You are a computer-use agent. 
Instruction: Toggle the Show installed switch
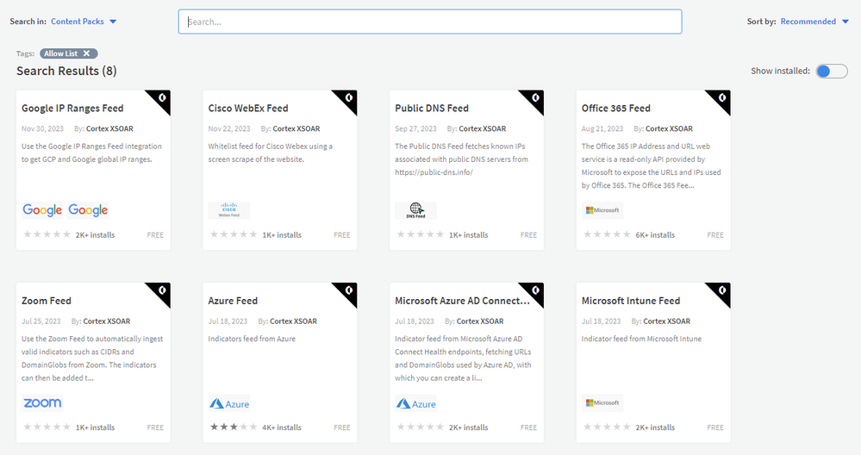tap(832, 71)
